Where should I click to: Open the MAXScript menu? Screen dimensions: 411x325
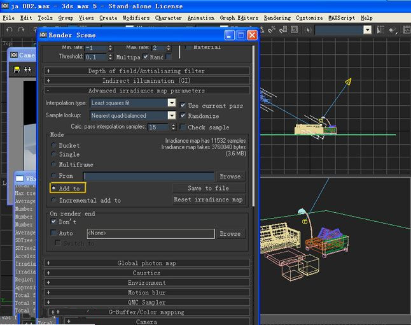point(341,18)
